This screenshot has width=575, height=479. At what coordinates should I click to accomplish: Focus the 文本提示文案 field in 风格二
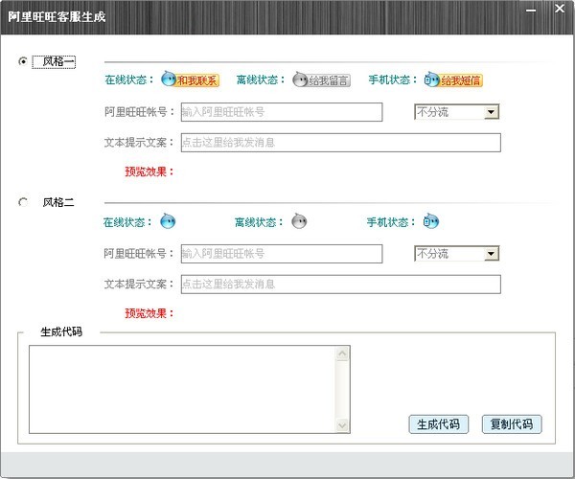click(x=340, y=284)
